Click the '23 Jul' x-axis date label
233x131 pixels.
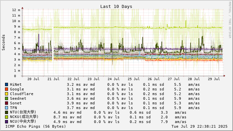pos(94,79)
